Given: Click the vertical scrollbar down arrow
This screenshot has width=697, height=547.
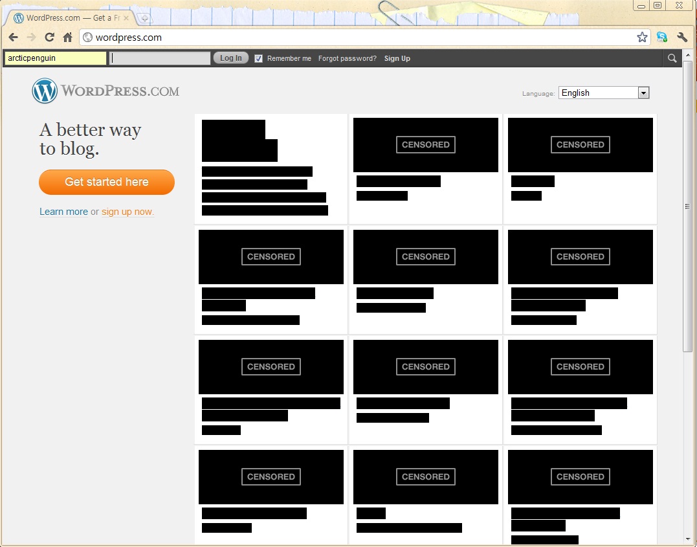Looking at the screenshot, I should click(688, 539).
